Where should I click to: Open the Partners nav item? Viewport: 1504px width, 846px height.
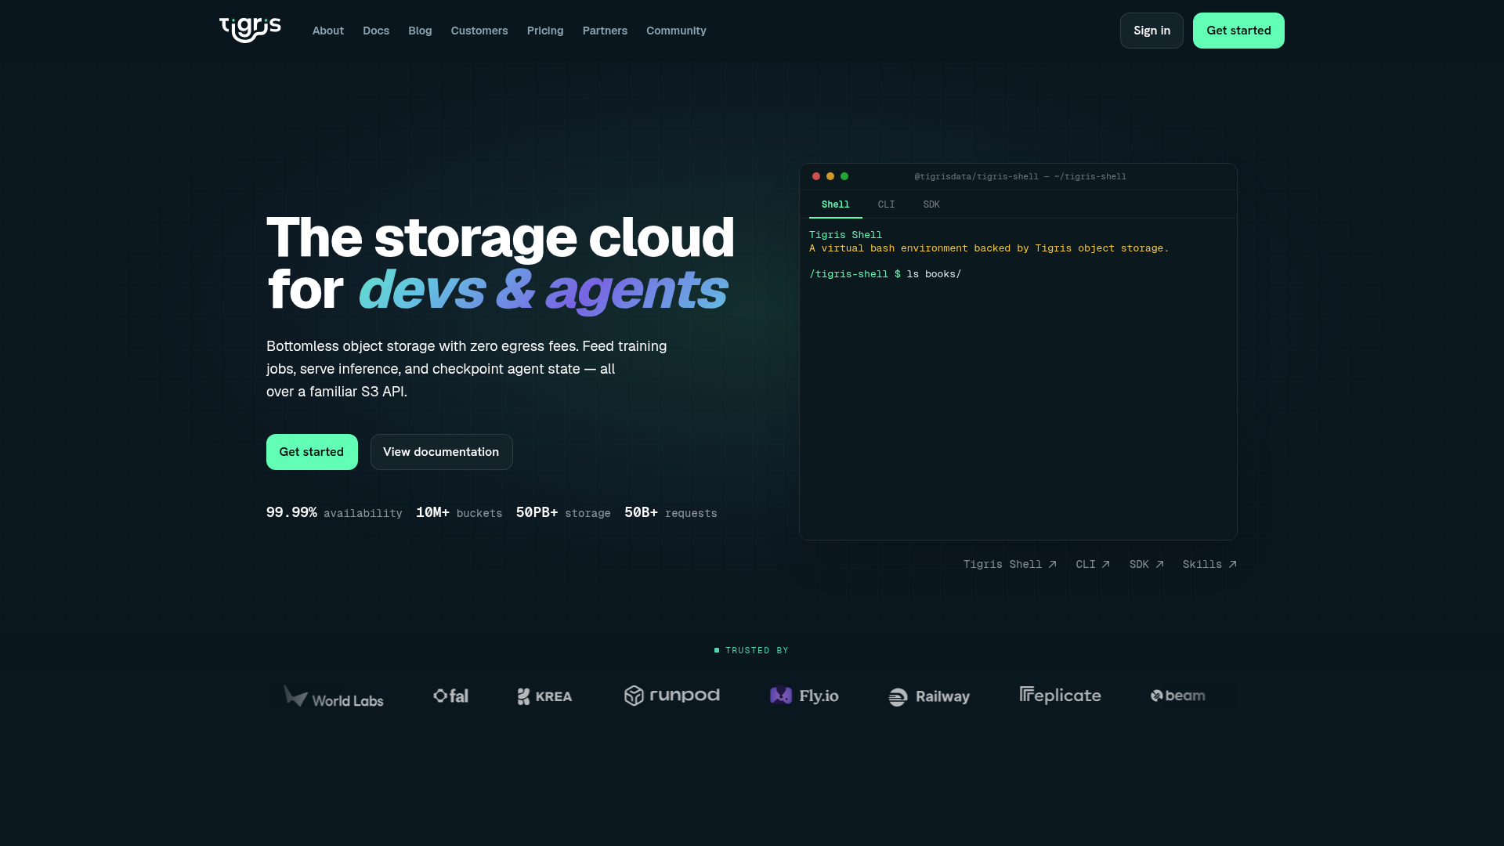click(x=605, y=31)
